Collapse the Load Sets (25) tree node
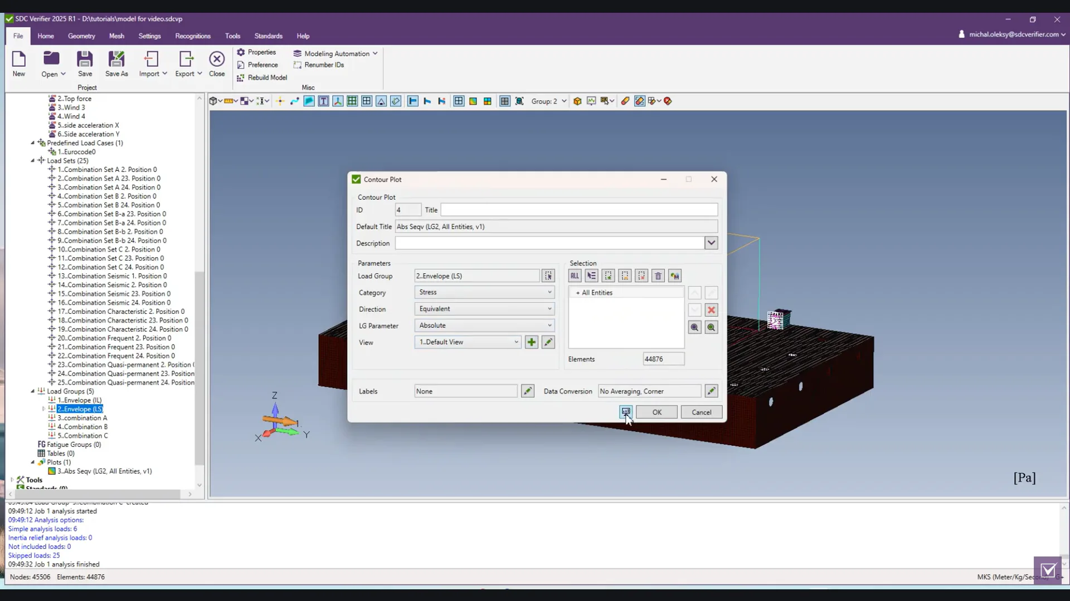 tap(33, 161)
